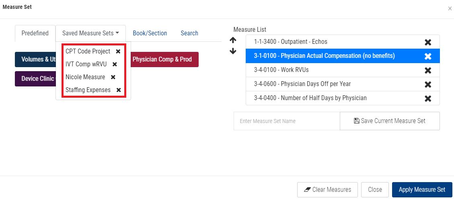Screen dimensions: 454x199
Task: Choose Staffing Expenses saved measure set
Action: 88,90
